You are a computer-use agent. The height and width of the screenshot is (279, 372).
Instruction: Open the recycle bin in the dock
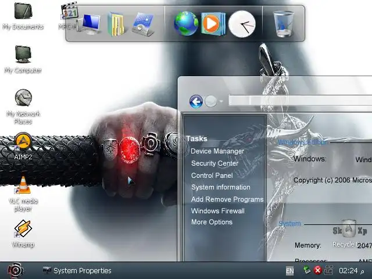(284, 24)
